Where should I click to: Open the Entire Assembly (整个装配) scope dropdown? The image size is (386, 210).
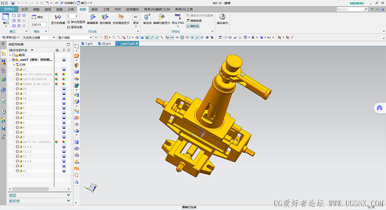tap(75, 37)
